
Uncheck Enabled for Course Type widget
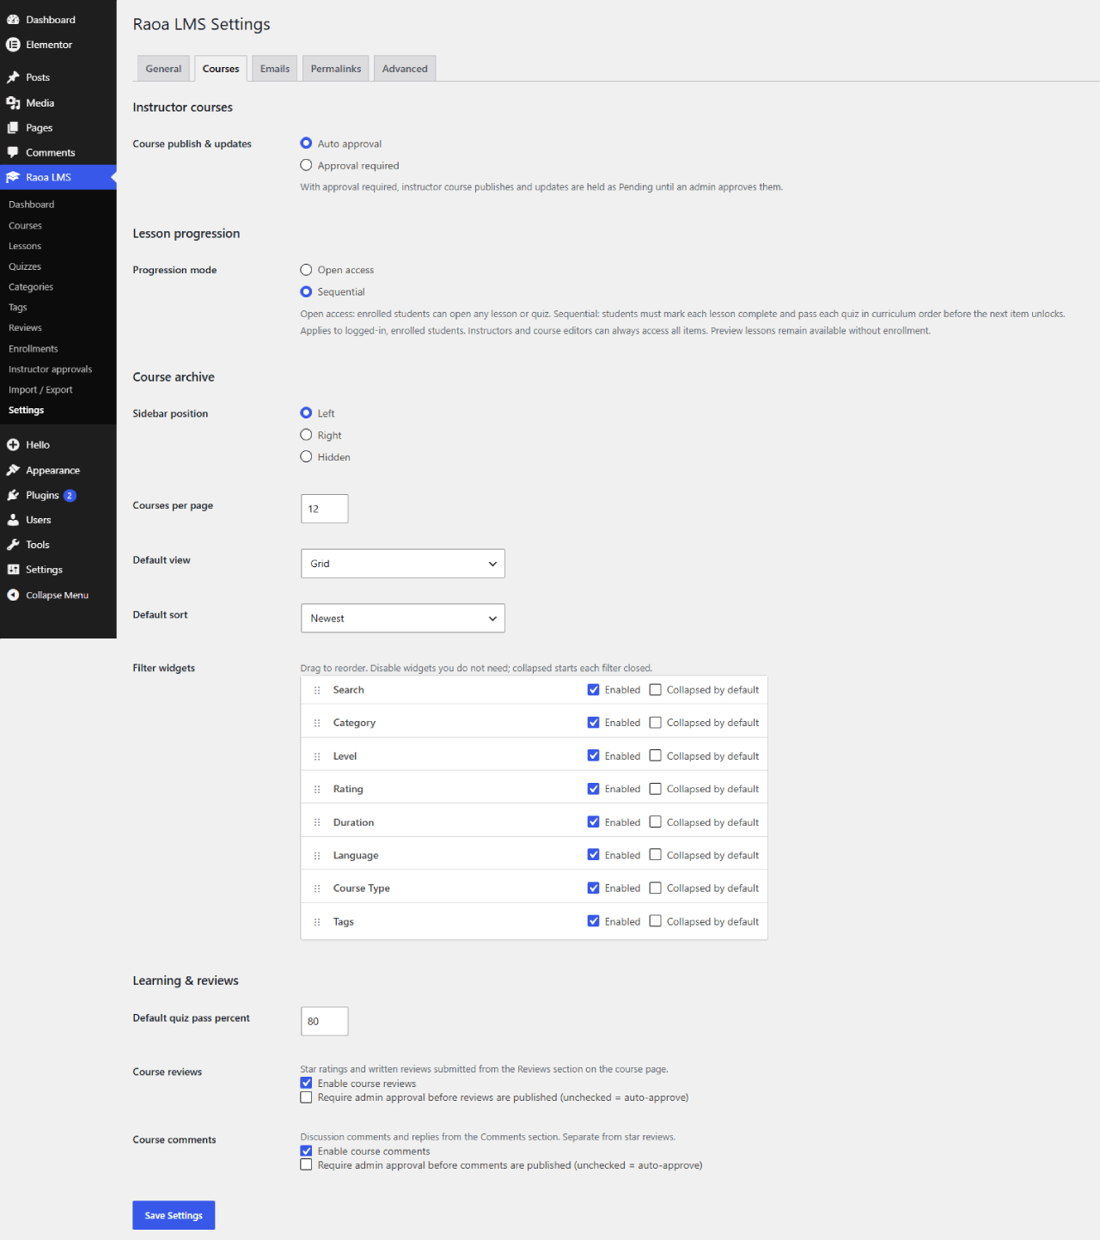point(593,888)
